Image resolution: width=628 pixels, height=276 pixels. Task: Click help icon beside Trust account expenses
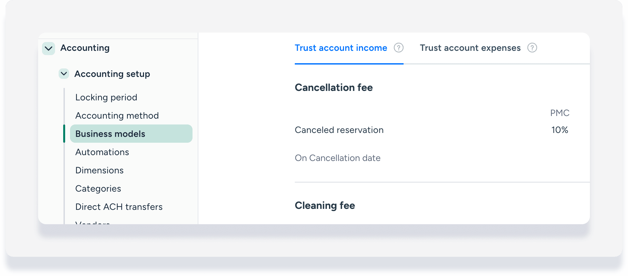532,48
